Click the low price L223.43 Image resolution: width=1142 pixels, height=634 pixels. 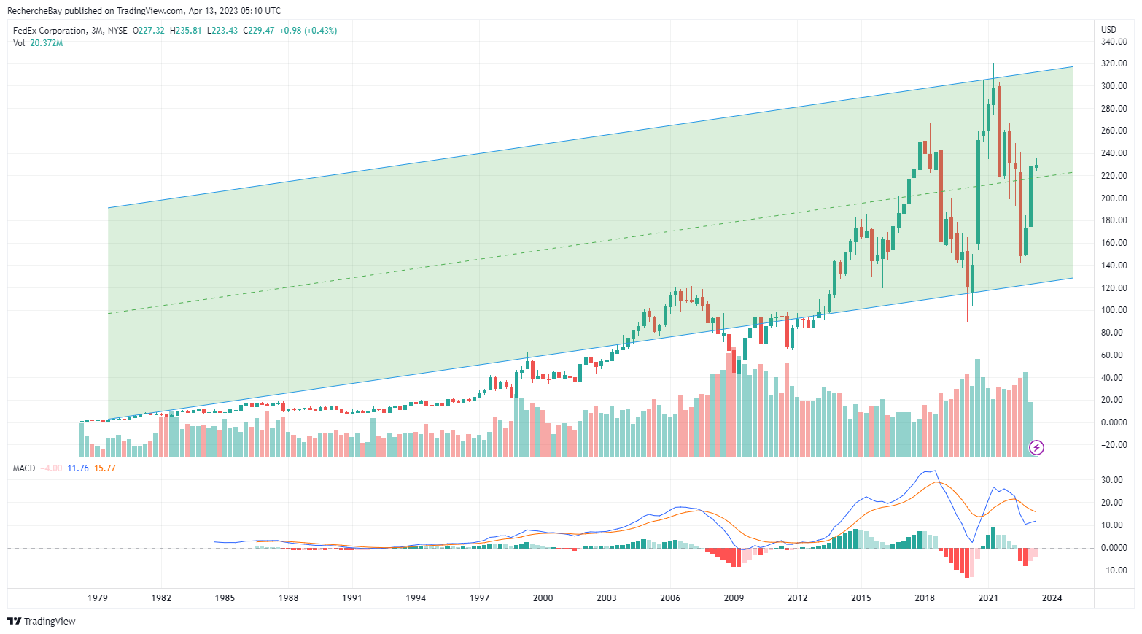click(222, 31)
